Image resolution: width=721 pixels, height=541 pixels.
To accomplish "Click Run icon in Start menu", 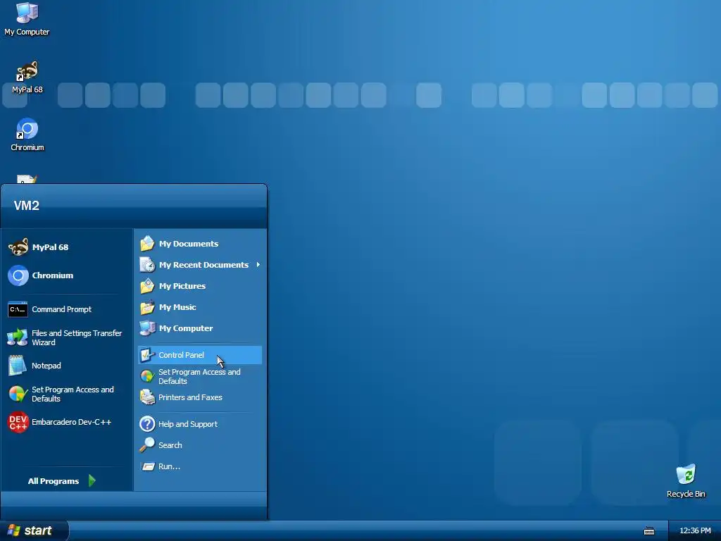I will click(x=148, y=466).
